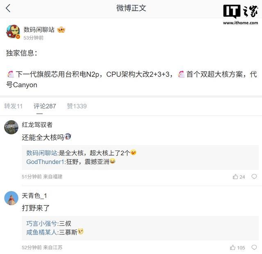Image resolution: width=262 pixels, height=254 pixels.
Task: Go back using the top-left arrow
Action: (x=8, y=8)
